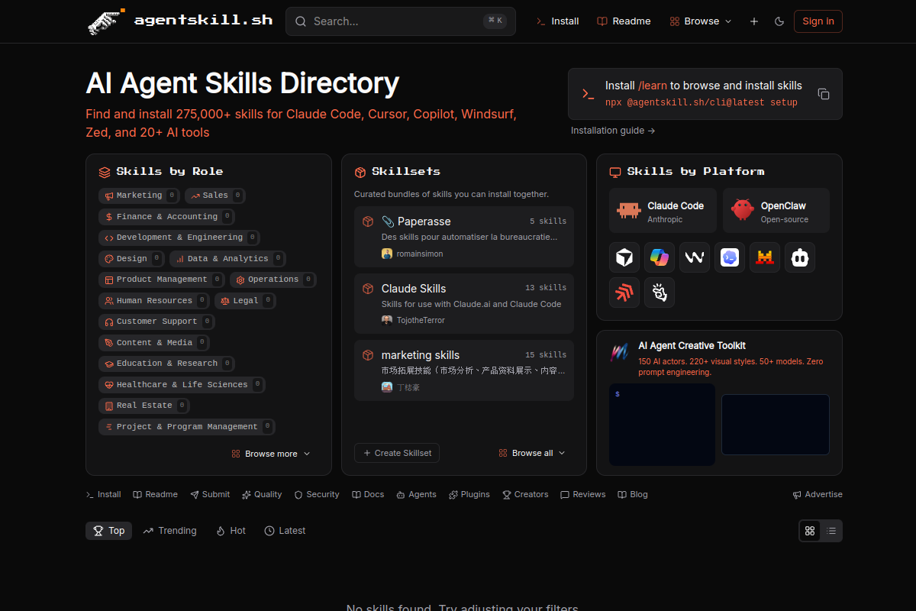Filter by the Marketing role tag

point(139,196)
